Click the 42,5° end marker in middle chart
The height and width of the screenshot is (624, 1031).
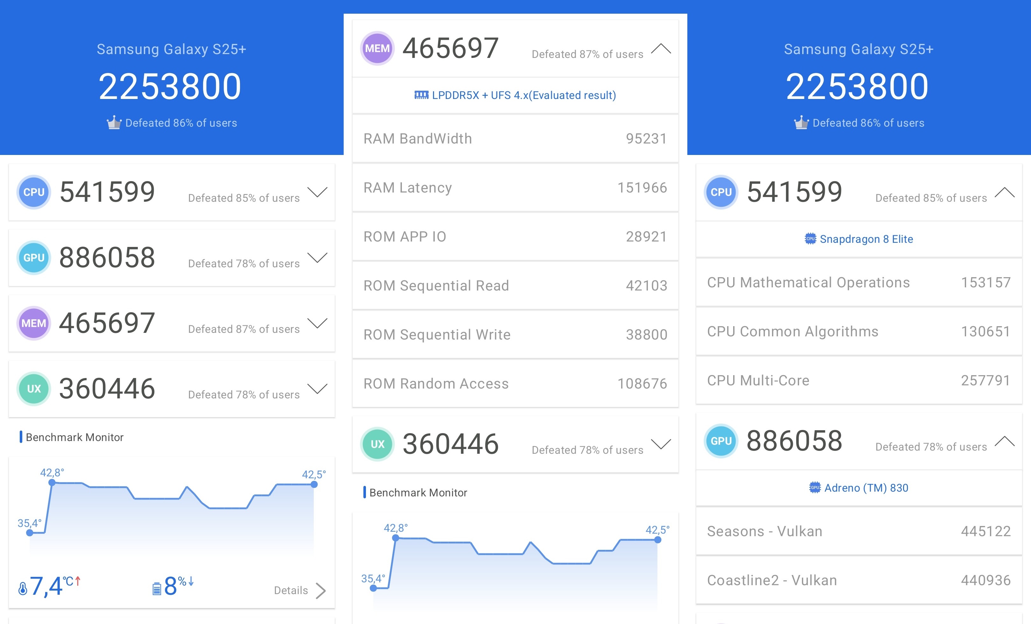658,540
